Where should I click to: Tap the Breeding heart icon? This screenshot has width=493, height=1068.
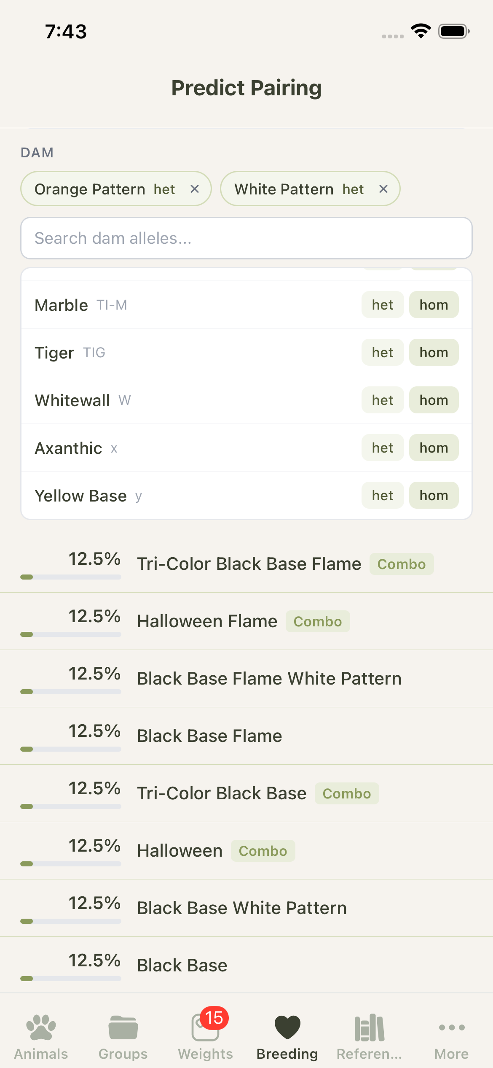click(x=287, y=1028)
